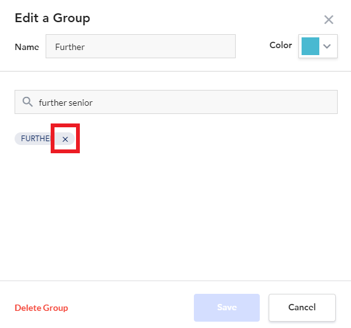Click the Edit a Group heading

[53, 18]
